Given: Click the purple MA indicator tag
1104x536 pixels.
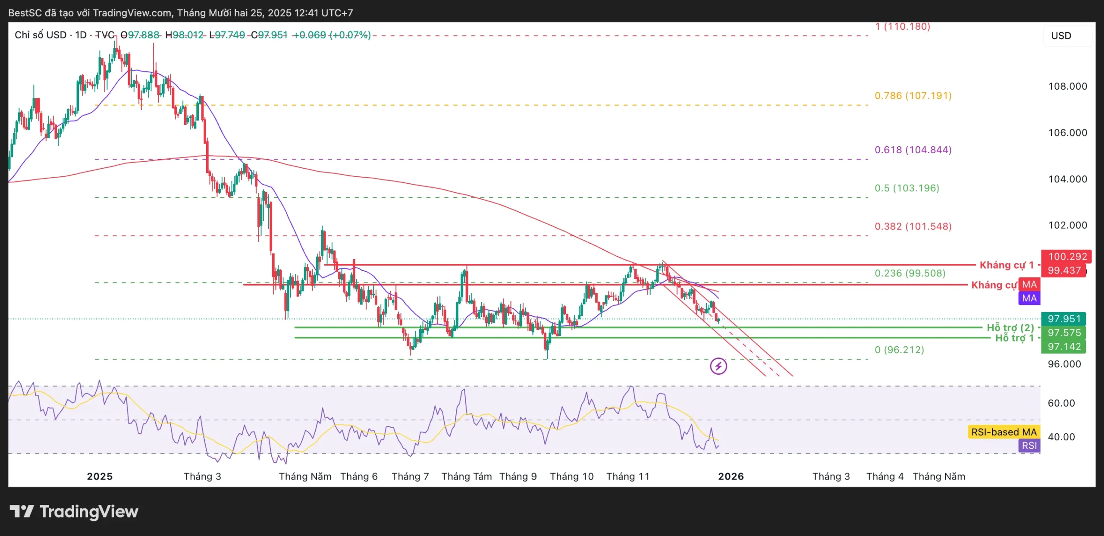Looking at the screenshot, I should pos(1029,298).
